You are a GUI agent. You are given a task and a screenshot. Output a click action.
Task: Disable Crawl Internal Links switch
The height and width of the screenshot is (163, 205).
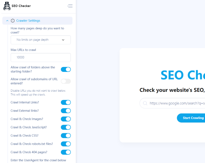click(x=66, y=102)
